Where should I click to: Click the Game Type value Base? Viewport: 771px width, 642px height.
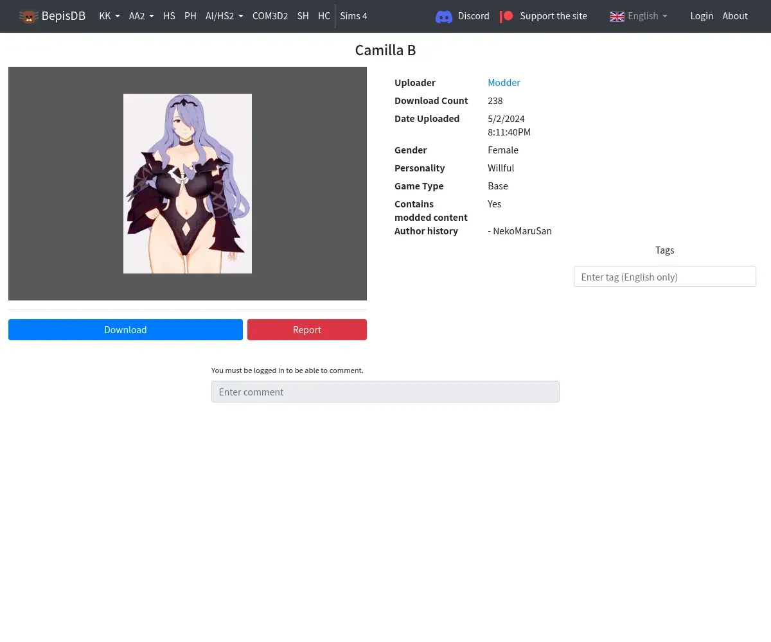(498, 186)
